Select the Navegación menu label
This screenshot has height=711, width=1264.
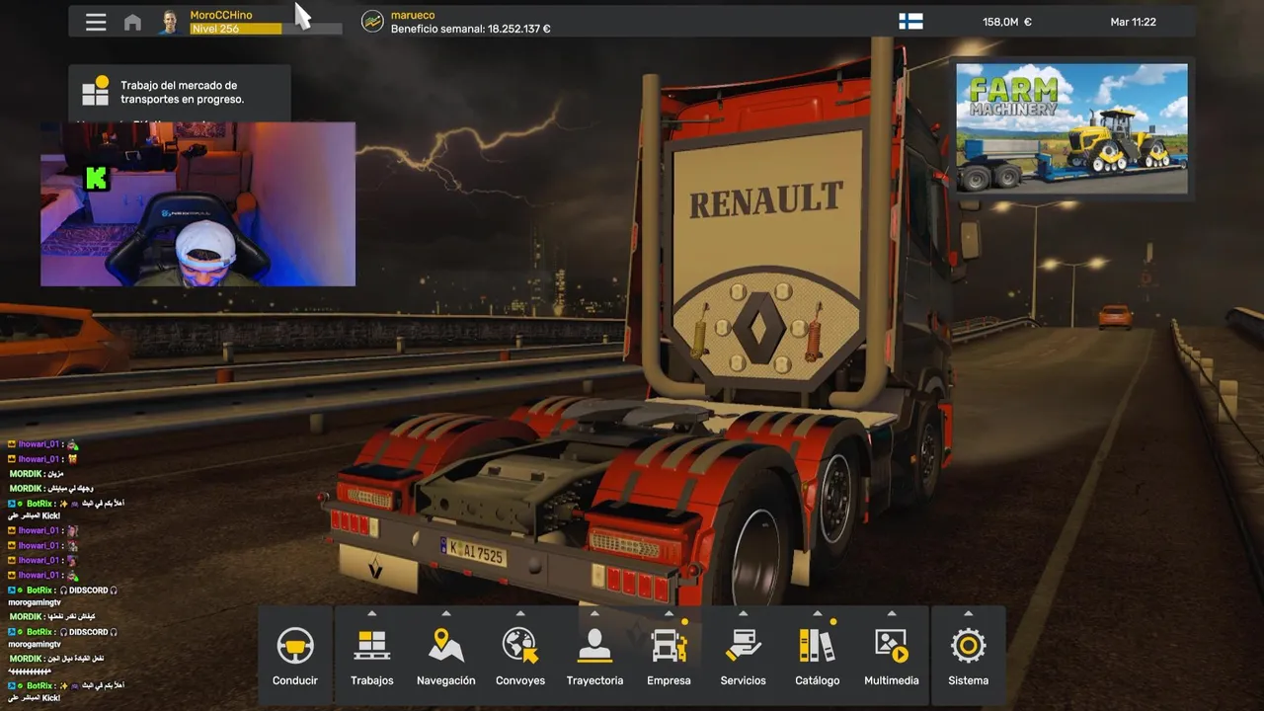point(446,680)
